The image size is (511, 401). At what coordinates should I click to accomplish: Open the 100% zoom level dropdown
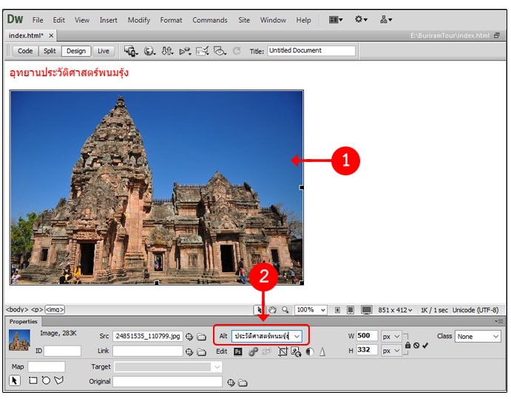(323, 310)
